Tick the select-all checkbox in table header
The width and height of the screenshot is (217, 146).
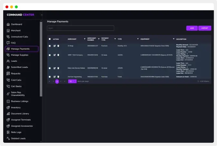(50, 39)
